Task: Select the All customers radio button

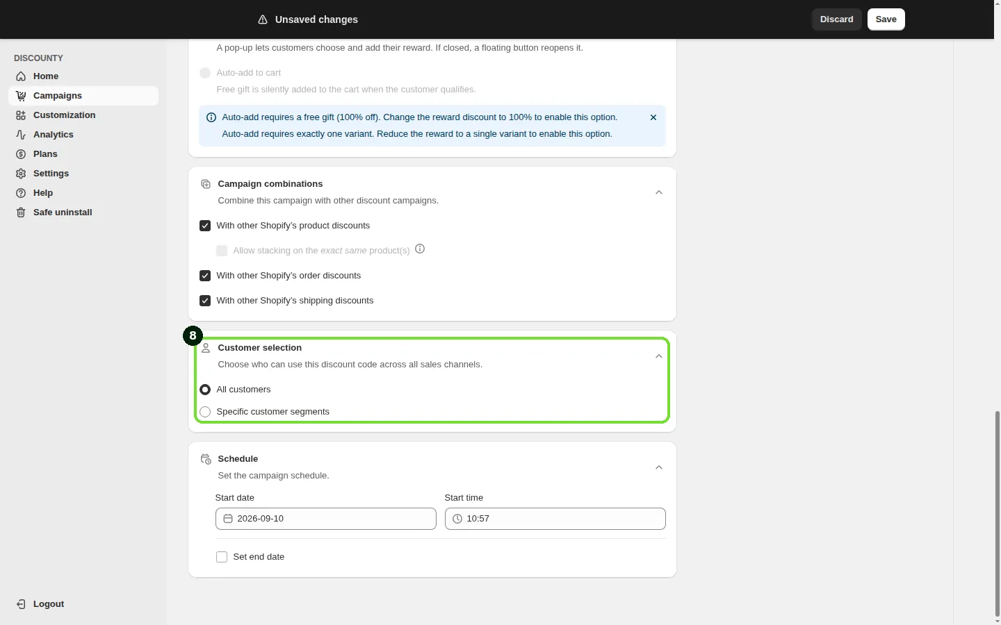Action: click(x=205, y=390)
